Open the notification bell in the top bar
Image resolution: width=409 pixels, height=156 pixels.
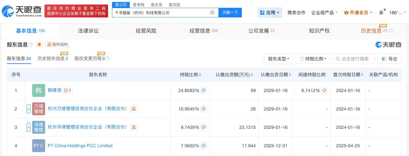(x=381, y=13)
